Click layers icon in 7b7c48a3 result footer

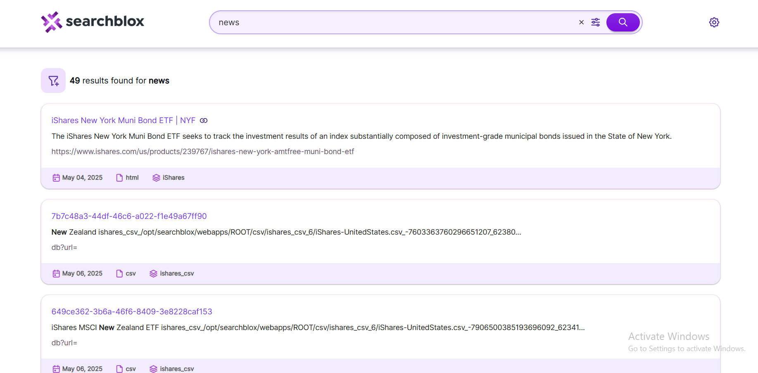153,273
